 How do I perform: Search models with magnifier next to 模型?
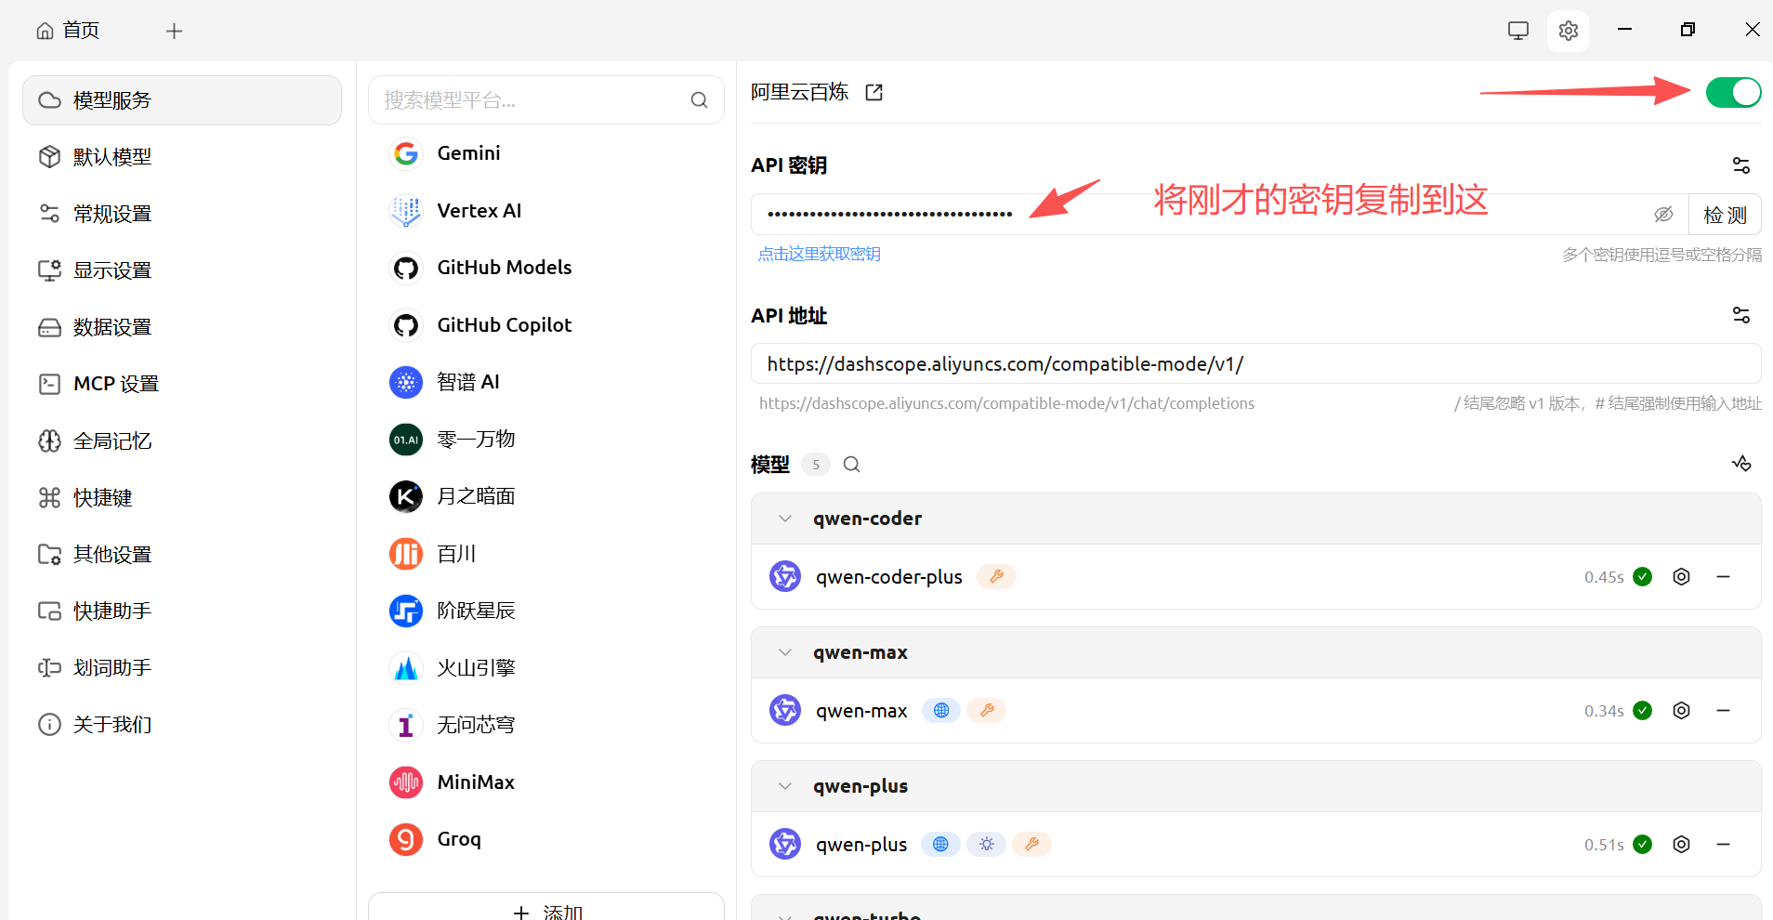point(851,465)
